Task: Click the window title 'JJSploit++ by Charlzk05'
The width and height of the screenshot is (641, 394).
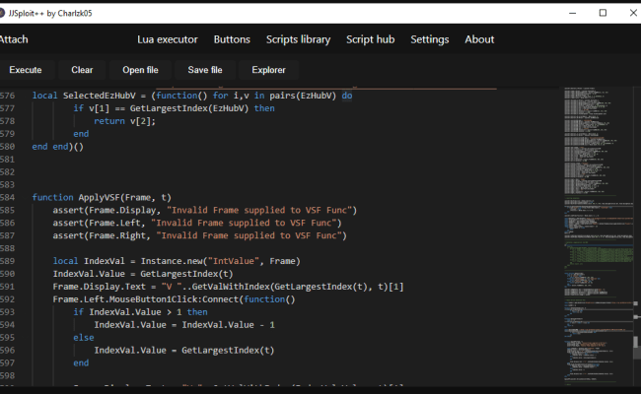Action: [x=50, y=13]
